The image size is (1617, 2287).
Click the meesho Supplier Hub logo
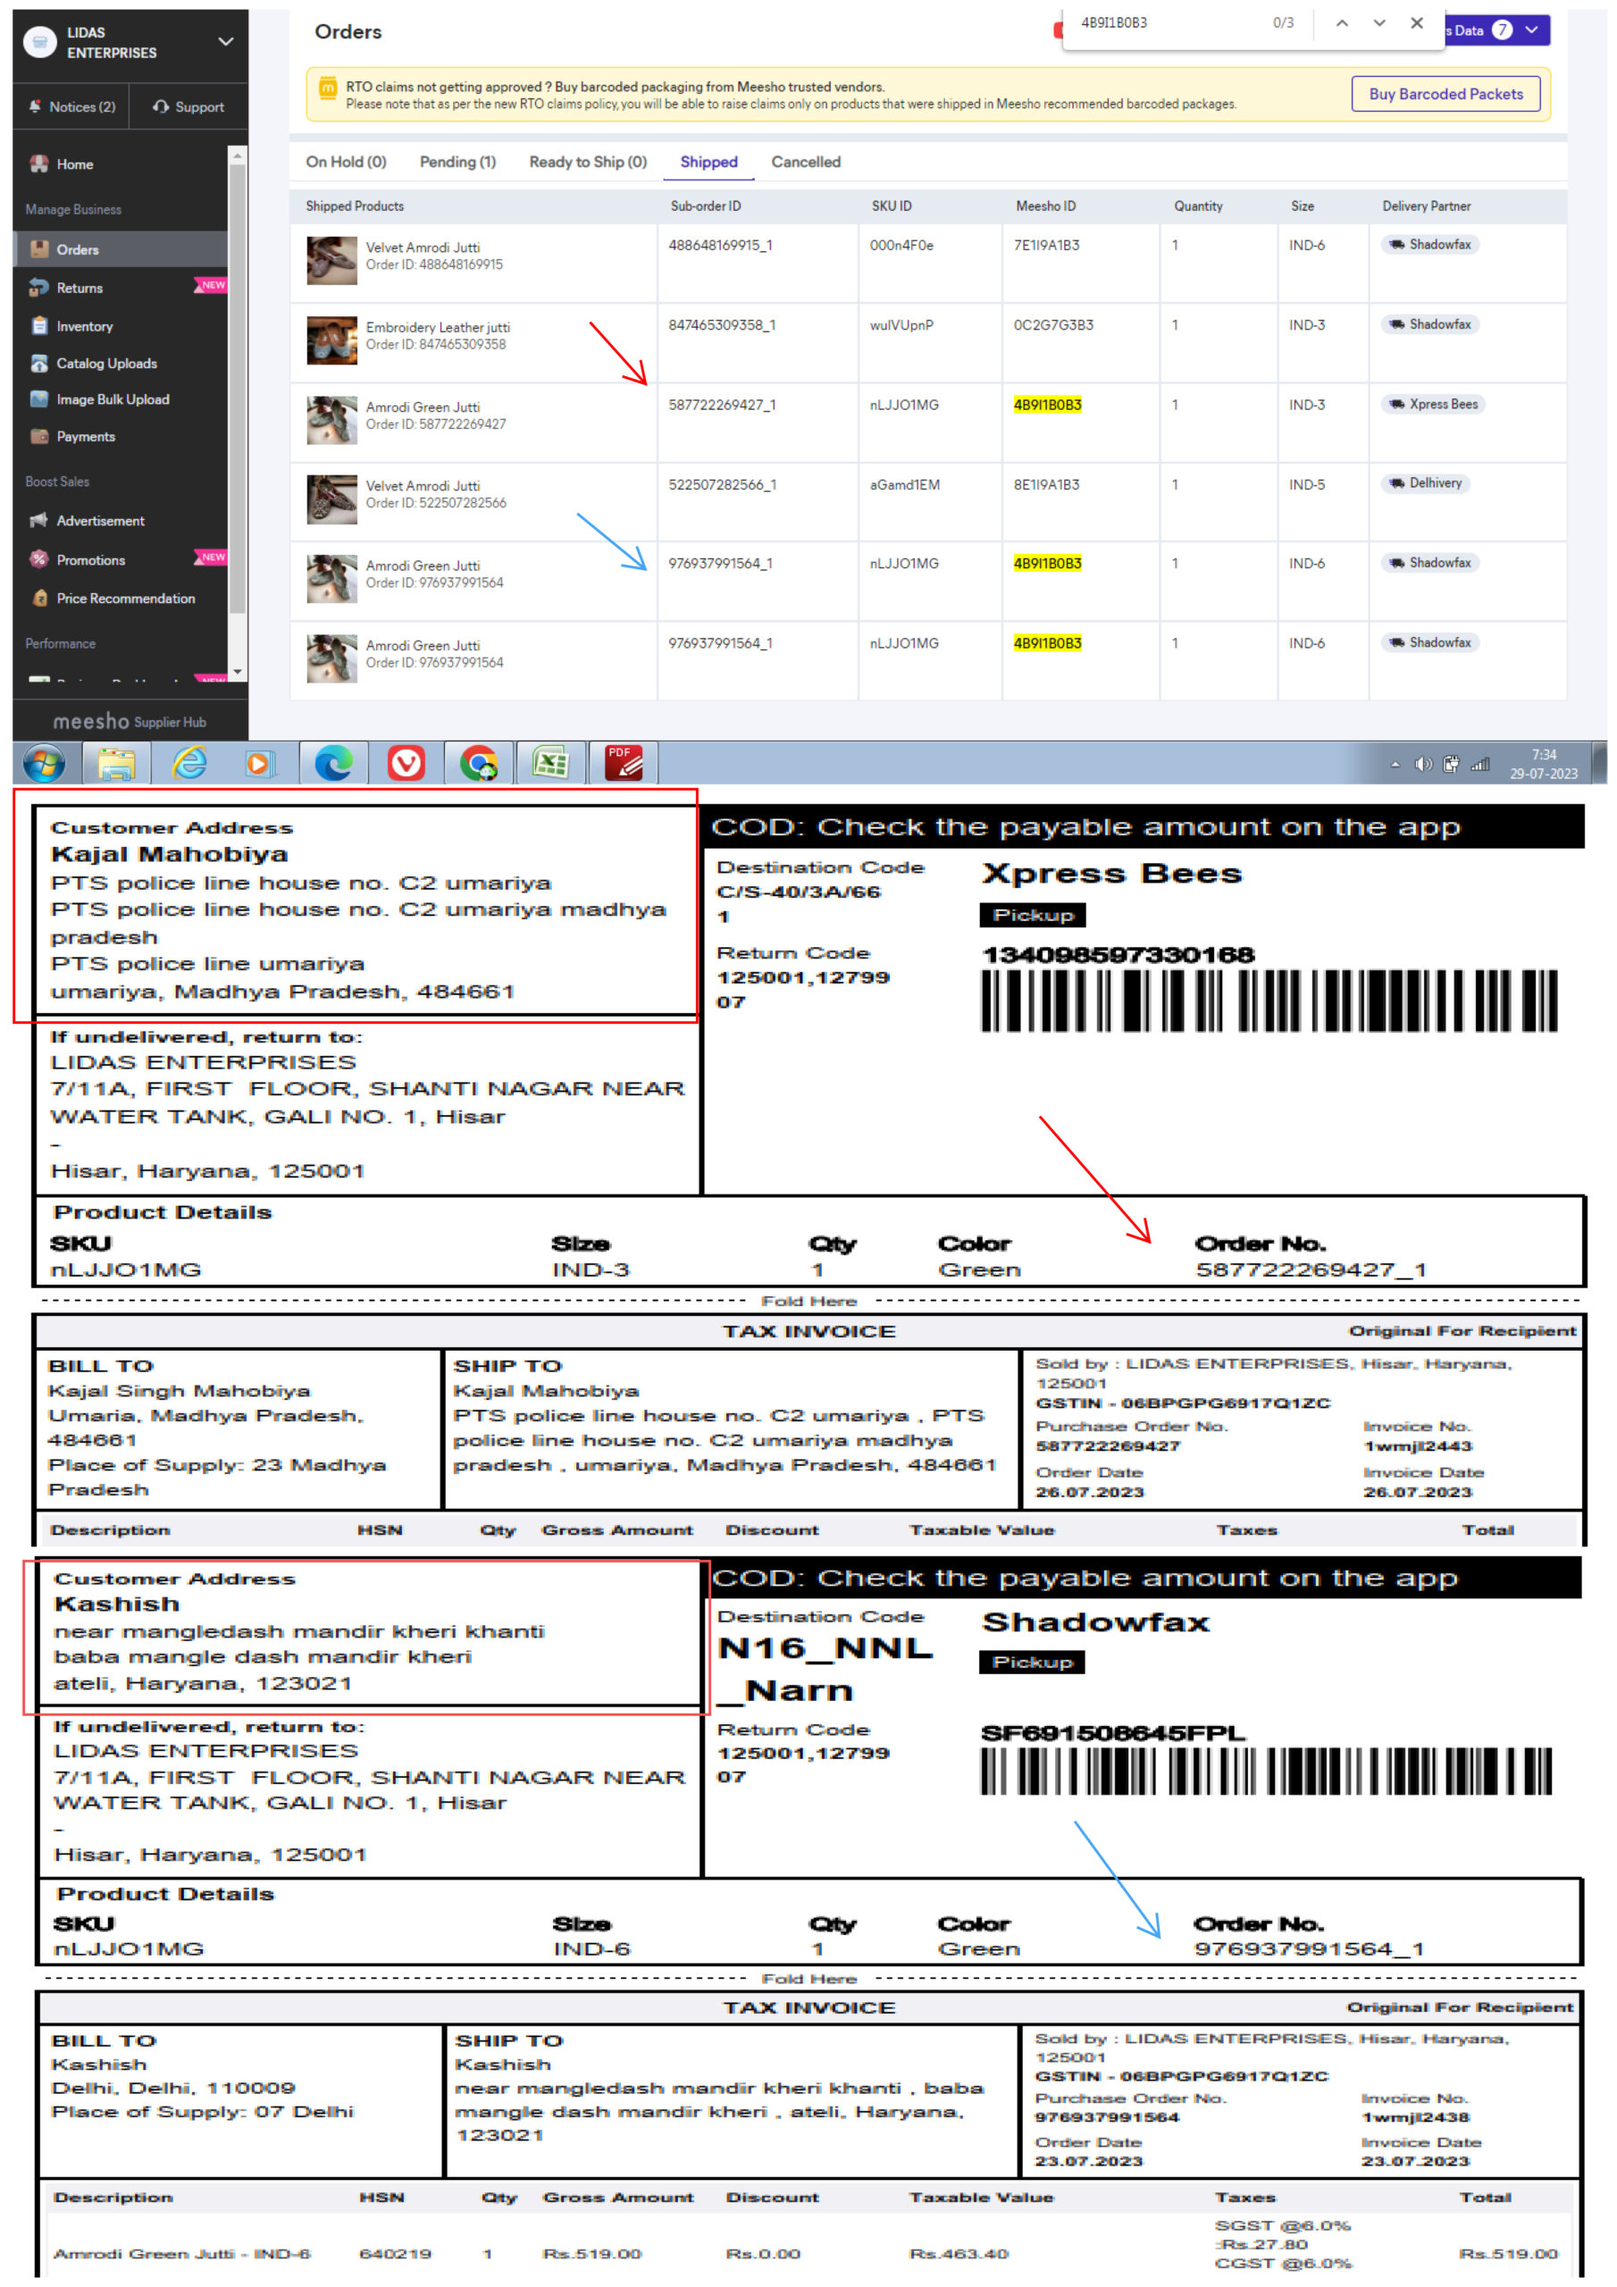click(x=130, y=720)
